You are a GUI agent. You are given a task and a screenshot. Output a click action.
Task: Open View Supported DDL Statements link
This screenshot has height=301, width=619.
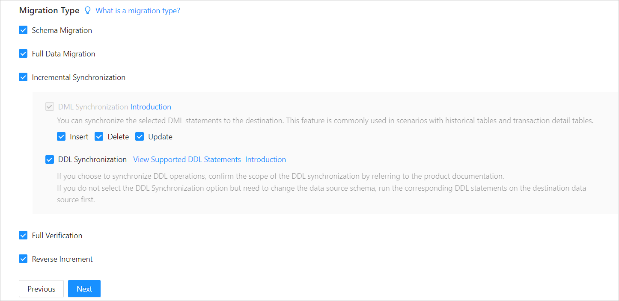pos(187,159)
